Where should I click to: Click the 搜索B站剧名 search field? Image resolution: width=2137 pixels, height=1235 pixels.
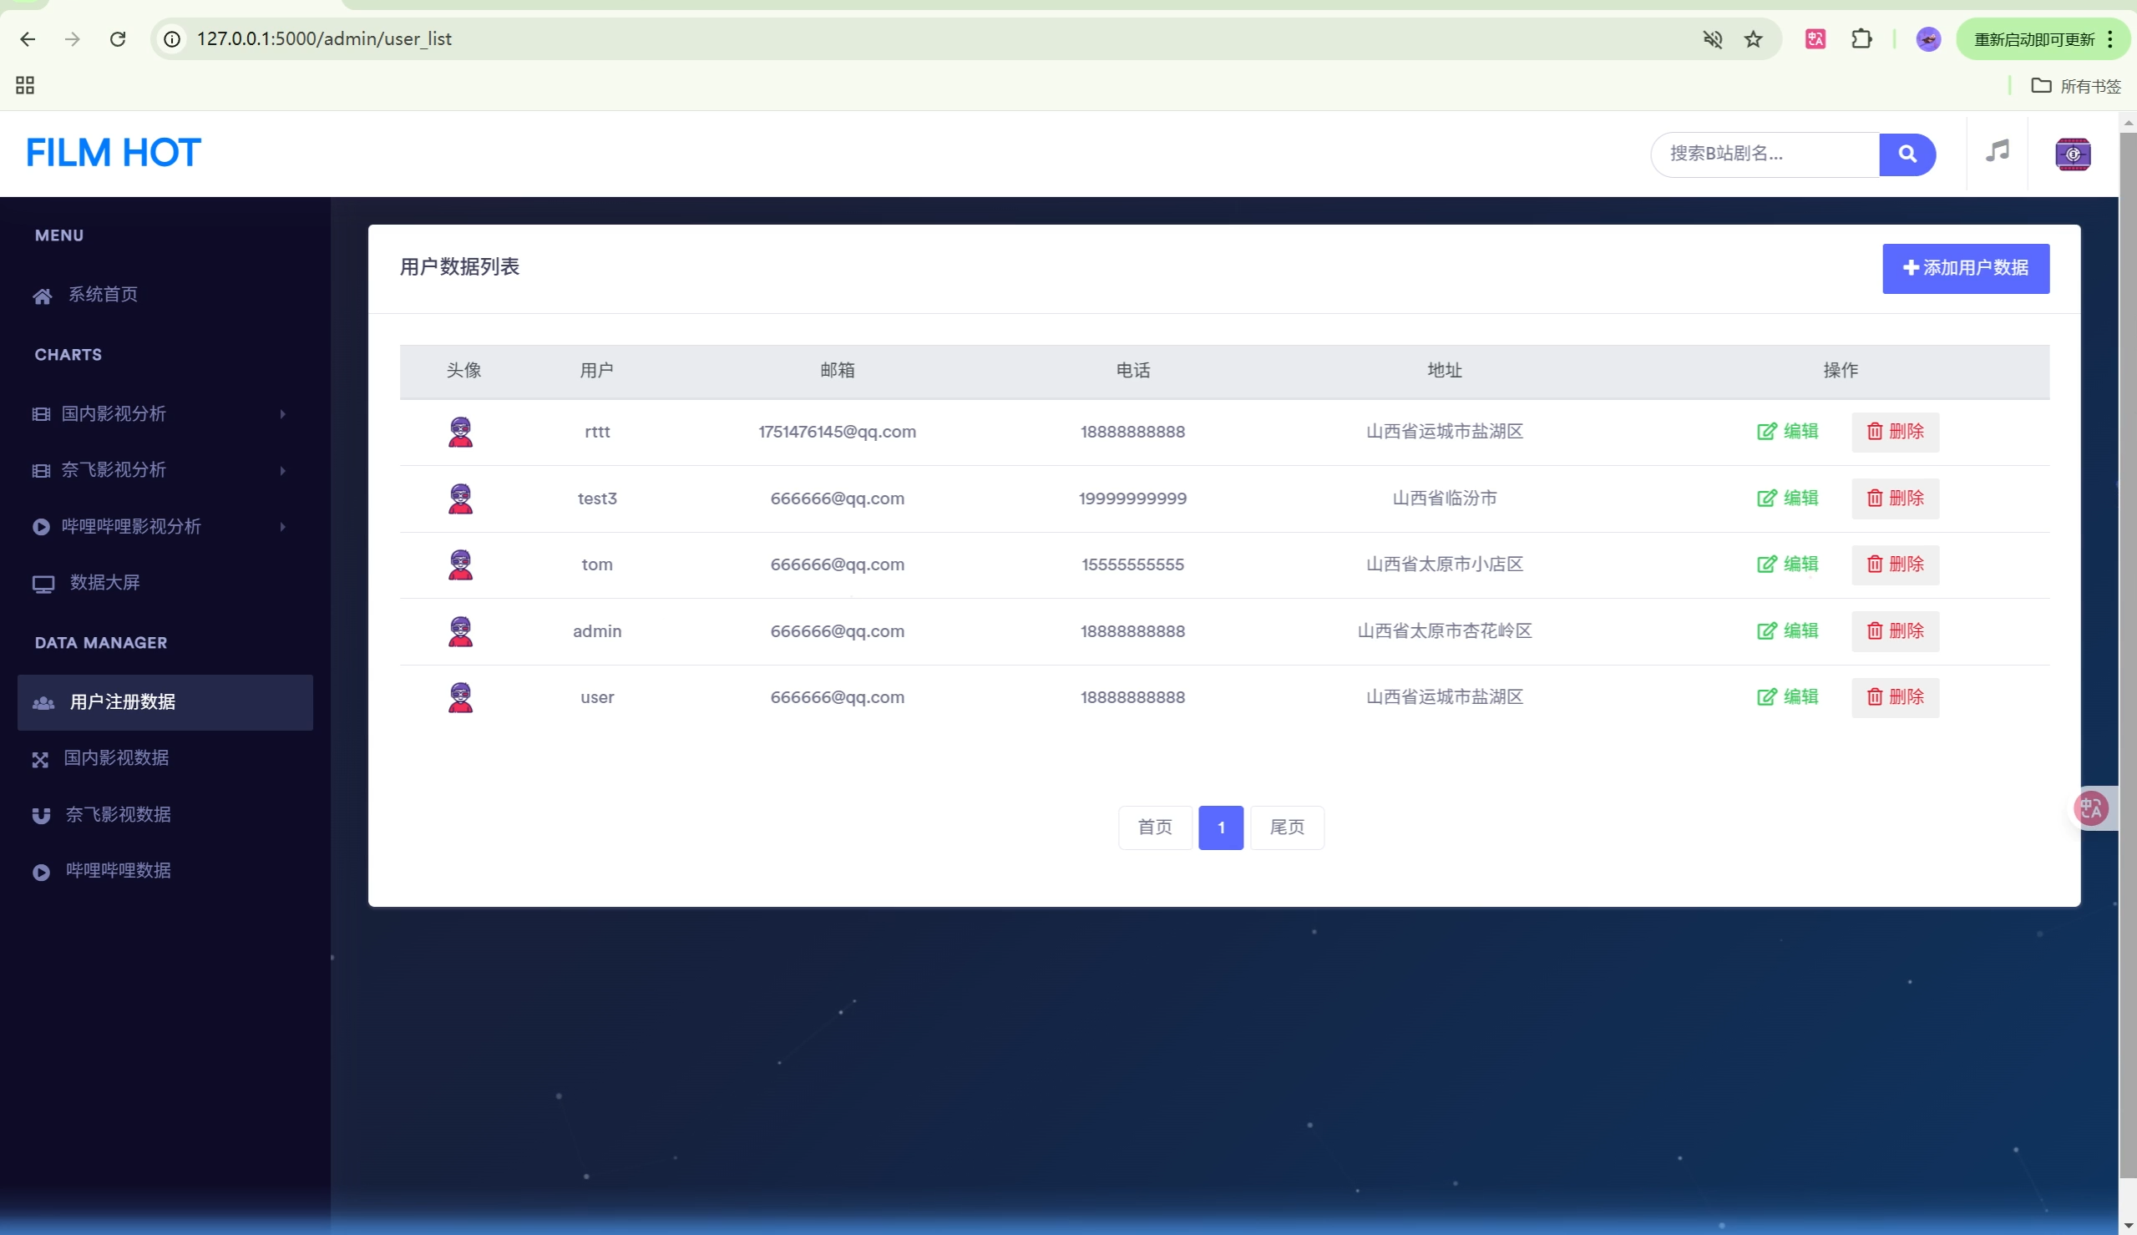(x=1764, y=154)
